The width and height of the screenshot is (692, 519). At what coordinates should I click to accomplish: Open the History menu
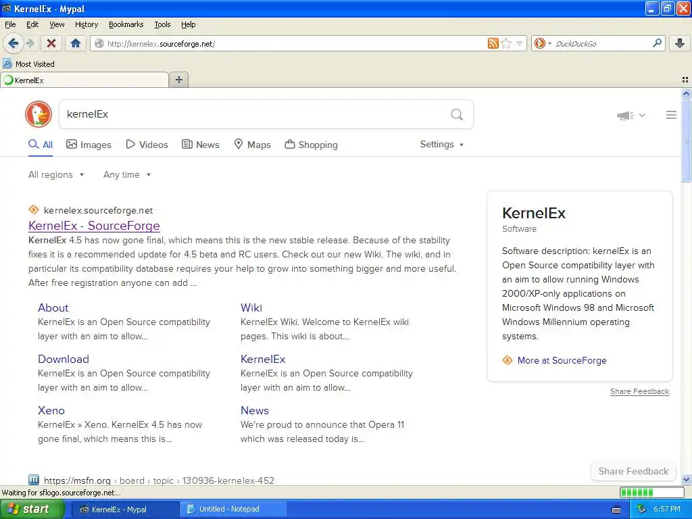(x=86, y=24)
